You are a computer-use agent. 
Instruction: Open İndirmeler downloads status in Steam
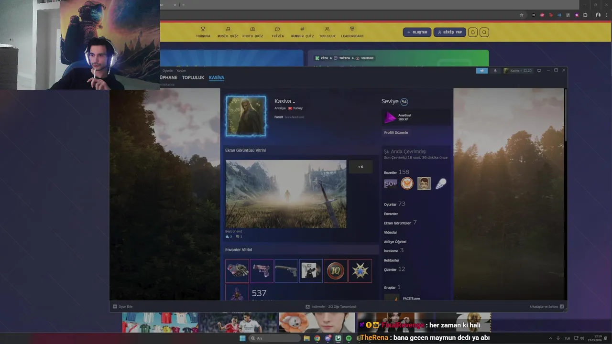pos(331,307)
